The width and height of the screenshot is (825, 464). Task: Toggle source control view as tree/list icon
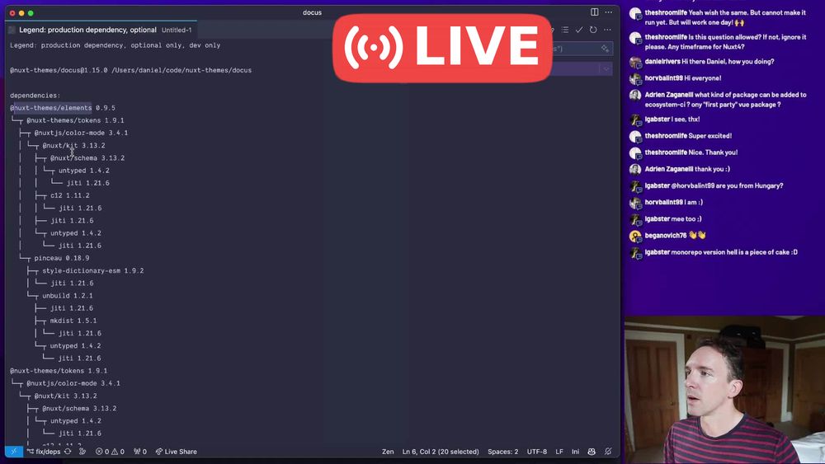coord(564,30)
